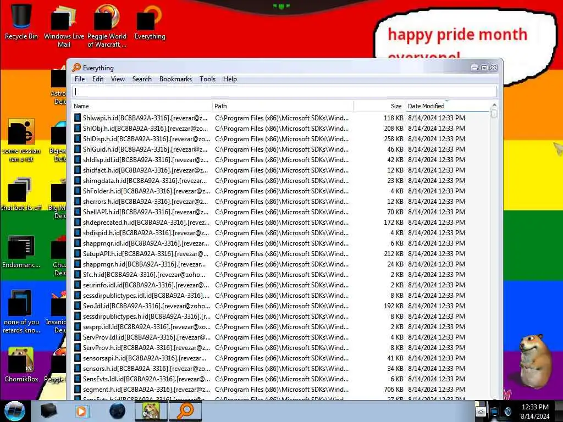Screen dimensions: 563x422
Task: Select shldisp.idl.id[BC8BA92A-3316] file
Action: 145,159
